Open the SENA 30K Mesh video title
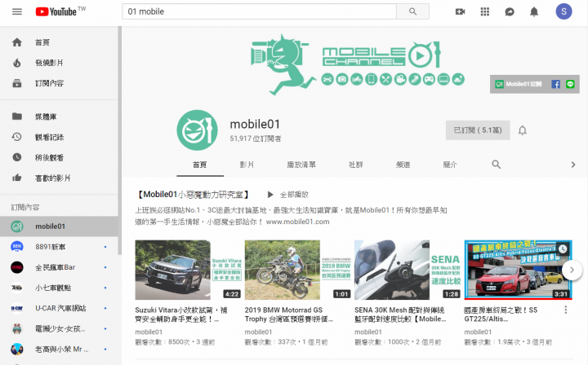This screenshot has height=365, width=588. click(x=400, y=314)
